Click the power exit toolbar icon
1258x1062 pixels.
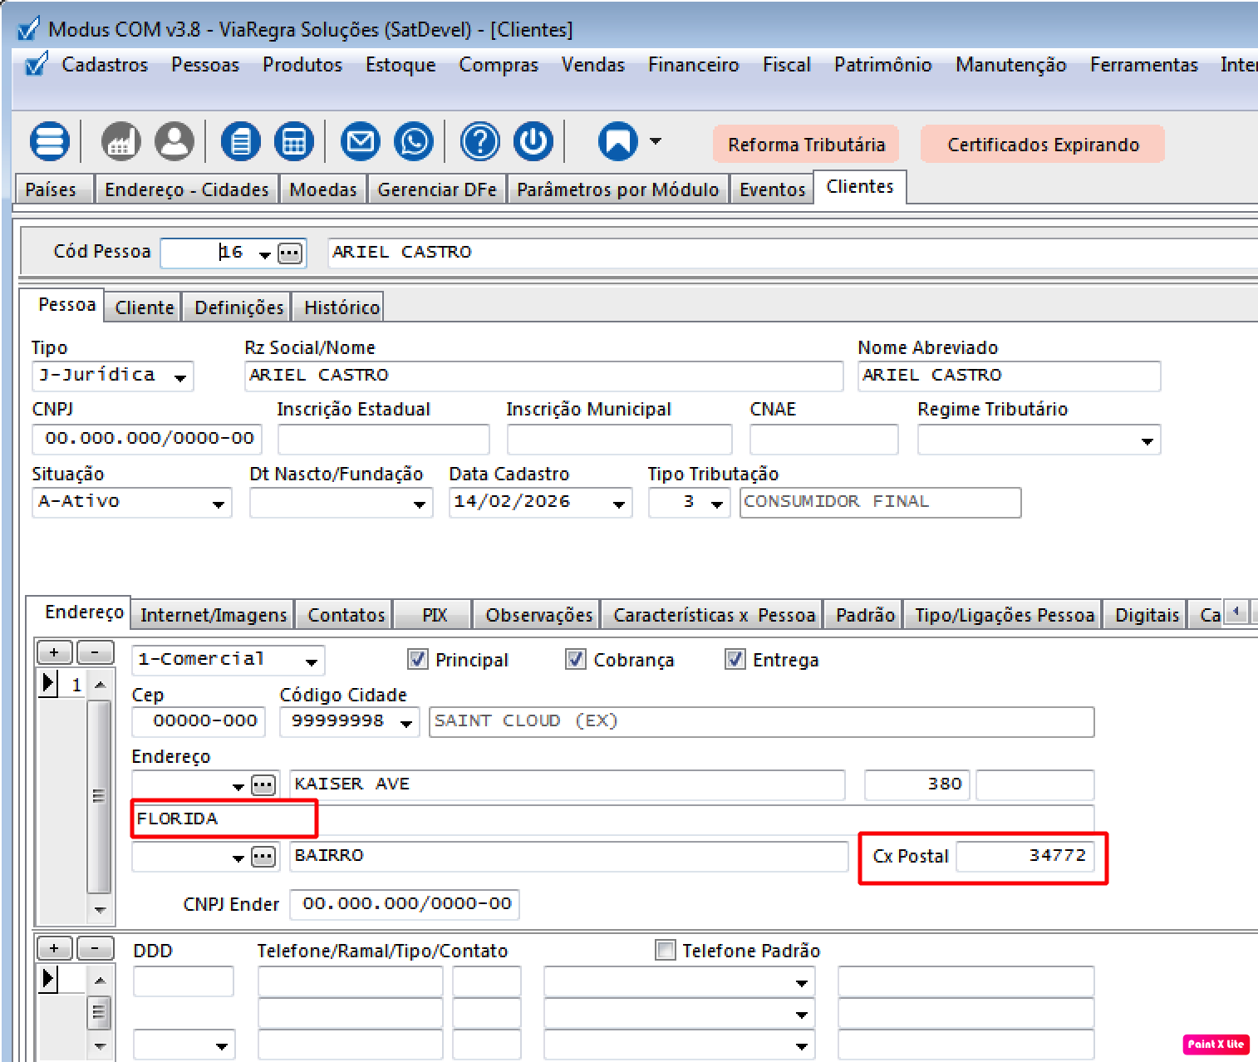(x=533, y=141)
